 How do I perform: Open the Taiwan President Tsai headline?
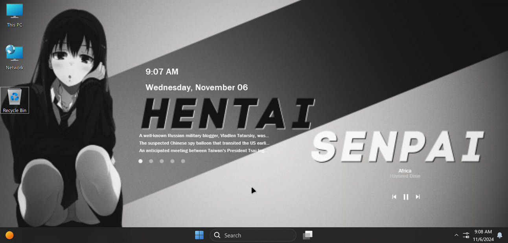(204, 150)
